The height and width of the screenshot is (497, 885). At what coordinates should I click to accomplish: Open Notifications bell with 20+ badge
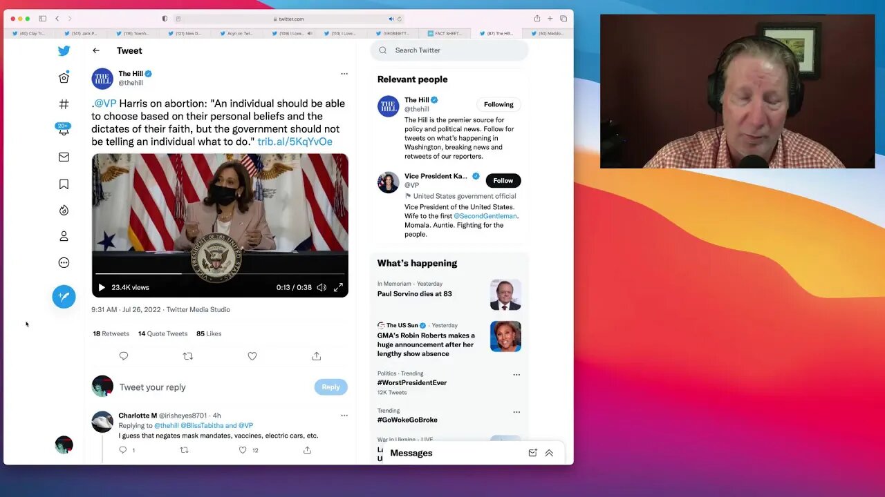tap(64, 130)
